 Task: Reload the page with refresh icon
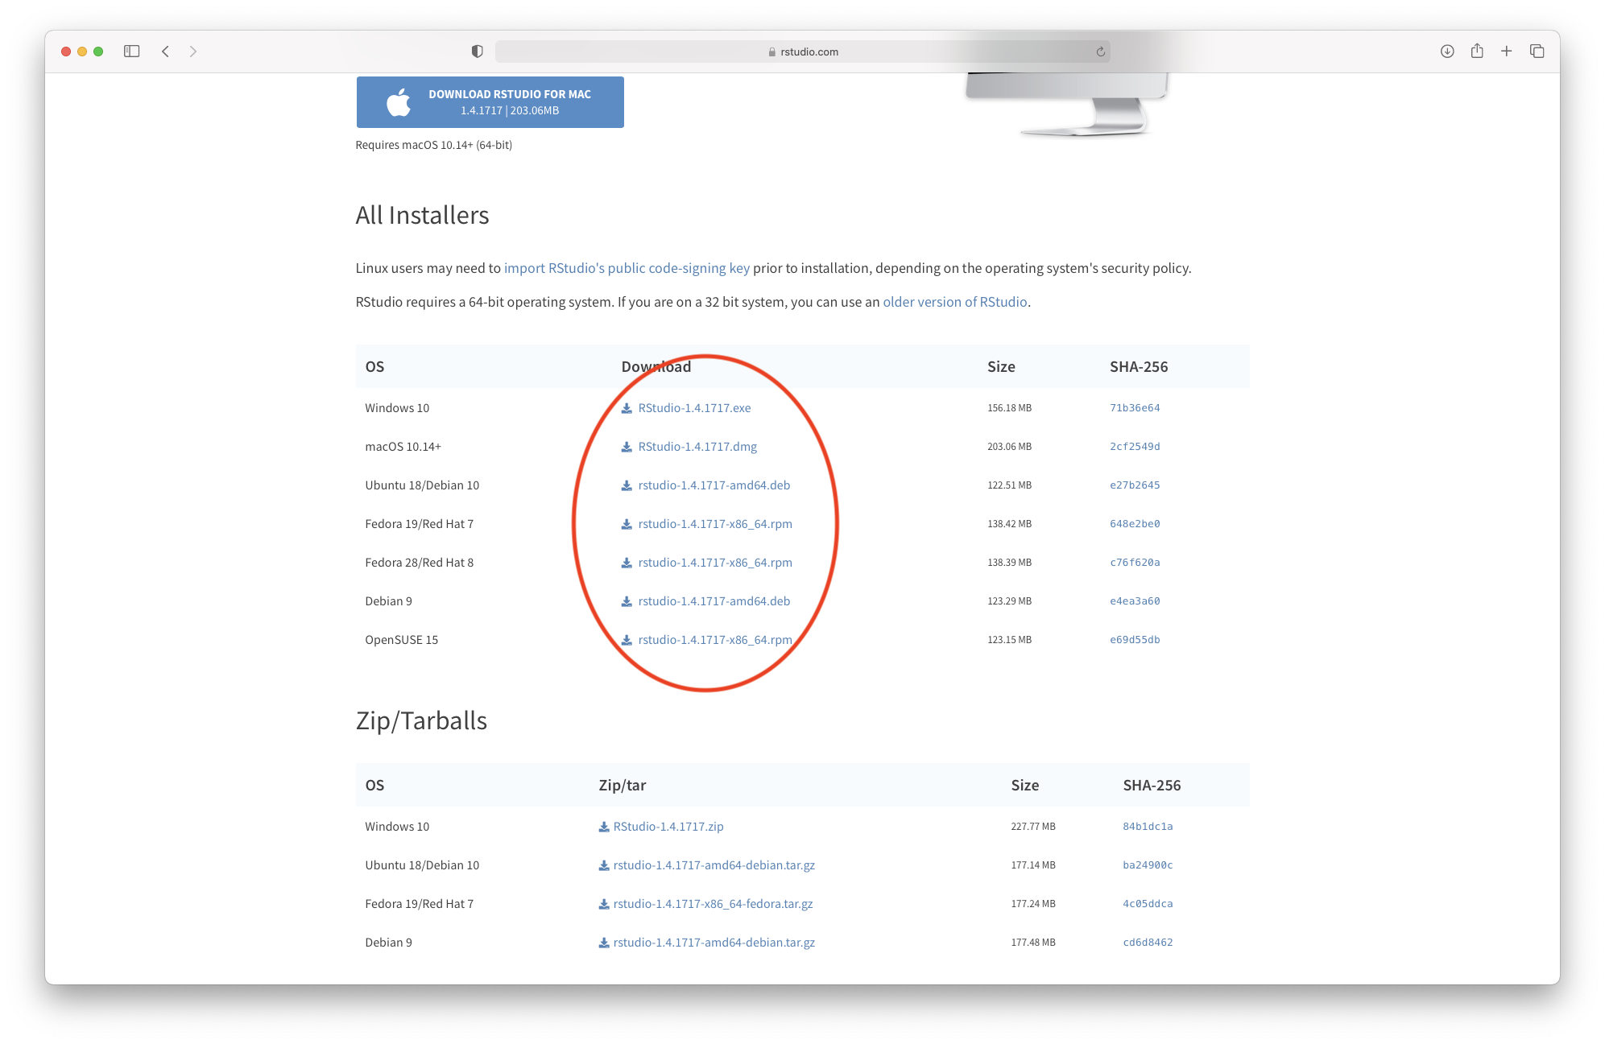point(1100,52)
